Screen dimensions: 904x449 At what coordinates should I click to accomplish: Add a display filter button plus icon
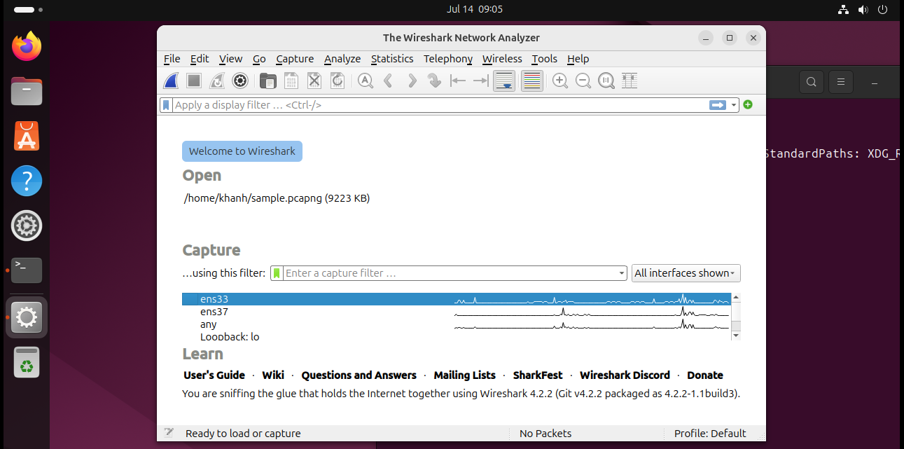[x=748, y=104]
